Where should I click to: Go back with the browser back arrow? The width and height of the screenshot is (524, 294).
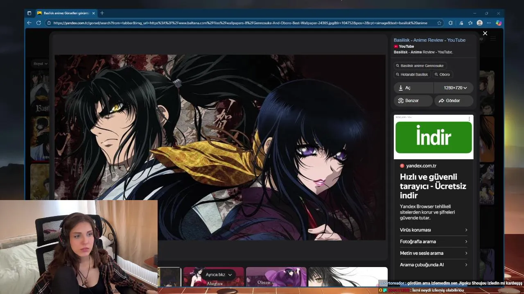click(29, 23)
